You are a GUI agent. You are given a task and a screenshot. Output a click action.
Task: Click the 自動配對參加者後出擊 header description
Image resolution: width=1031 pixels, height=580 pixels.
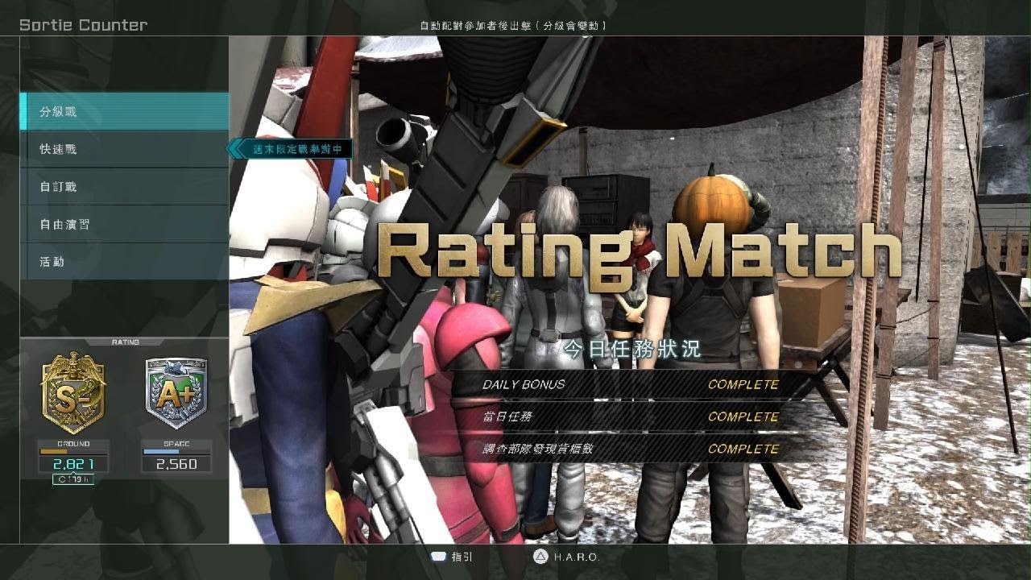[514, 26]
